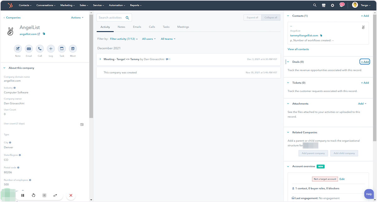This screenshot has height=202, width=377.
Task: Open the Conversations menu
Action: click(46, 5)
